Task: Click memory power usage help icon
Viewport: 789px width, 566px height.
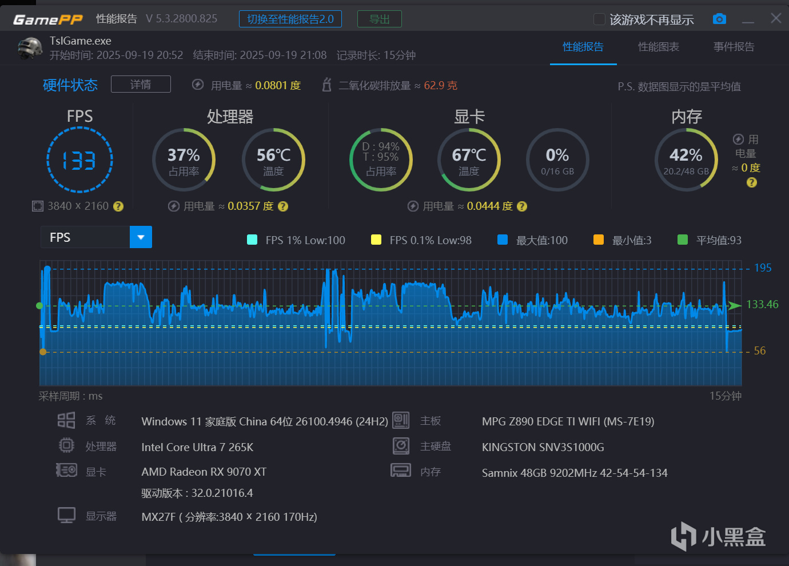Action: coord(752,182)
